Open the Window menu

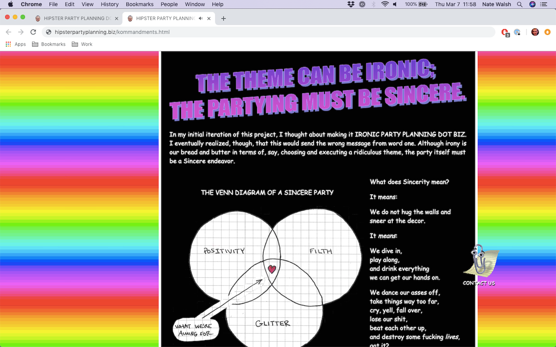(x=195, y=4)
